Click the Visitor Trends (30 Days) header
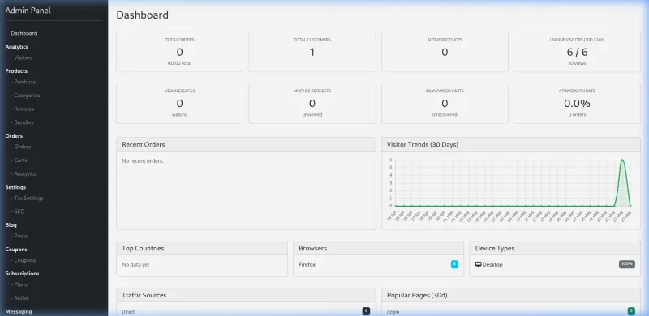This screenshot has width=649, height=316. 511,145
